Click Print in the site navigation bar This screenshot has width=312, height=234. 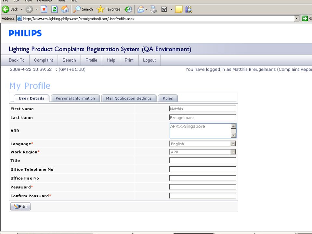point(129,60)
